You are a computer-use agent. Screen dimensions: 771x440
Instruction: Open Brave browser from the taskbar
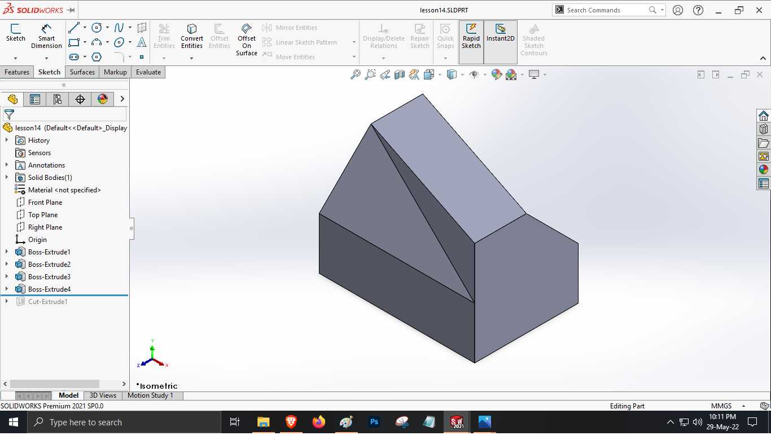pos(291,422)
